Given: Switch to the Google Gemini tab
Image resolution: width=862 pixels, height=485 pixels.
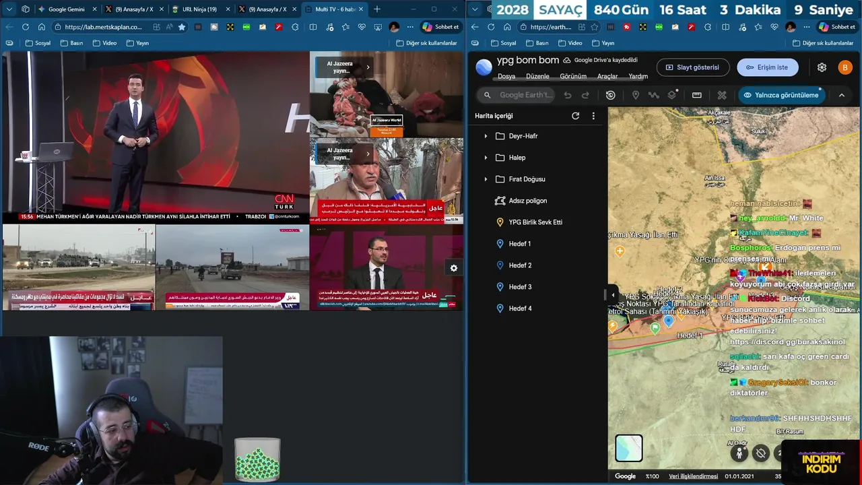Looking at the screenshot, I should (66, 9).
